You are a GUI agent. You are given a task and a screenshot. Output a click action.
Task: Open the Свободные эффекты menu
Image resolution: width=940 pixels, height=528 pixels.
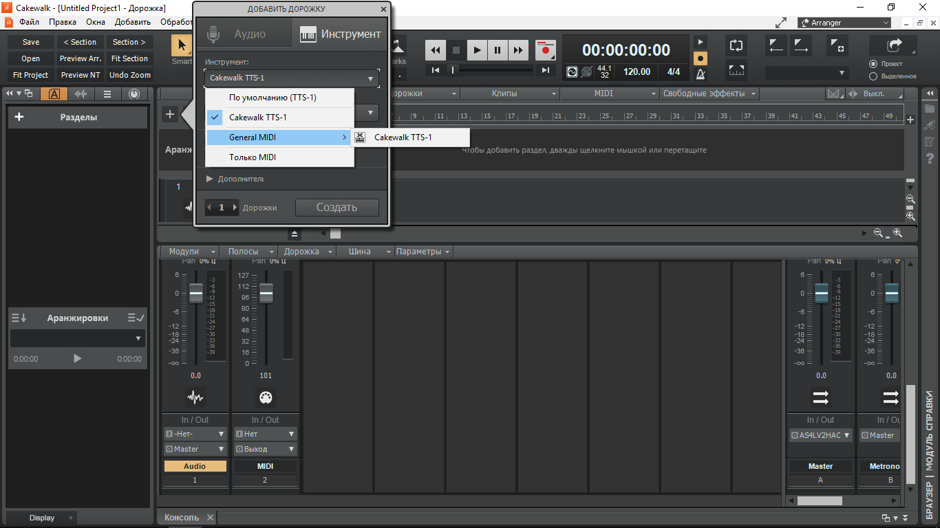click(709, 93)
